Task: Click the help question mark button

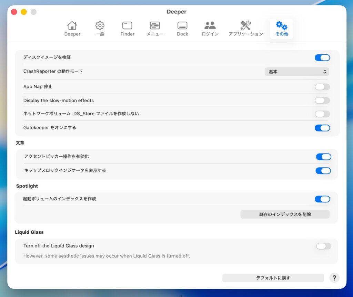Action: pyautogui.click(x=334, y=278)
